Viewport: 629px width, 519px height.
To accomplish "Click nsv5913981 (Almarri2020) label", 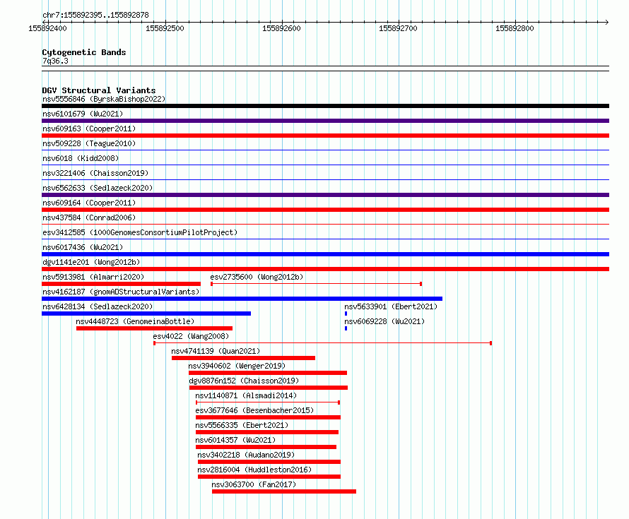I will pos(93,277).
